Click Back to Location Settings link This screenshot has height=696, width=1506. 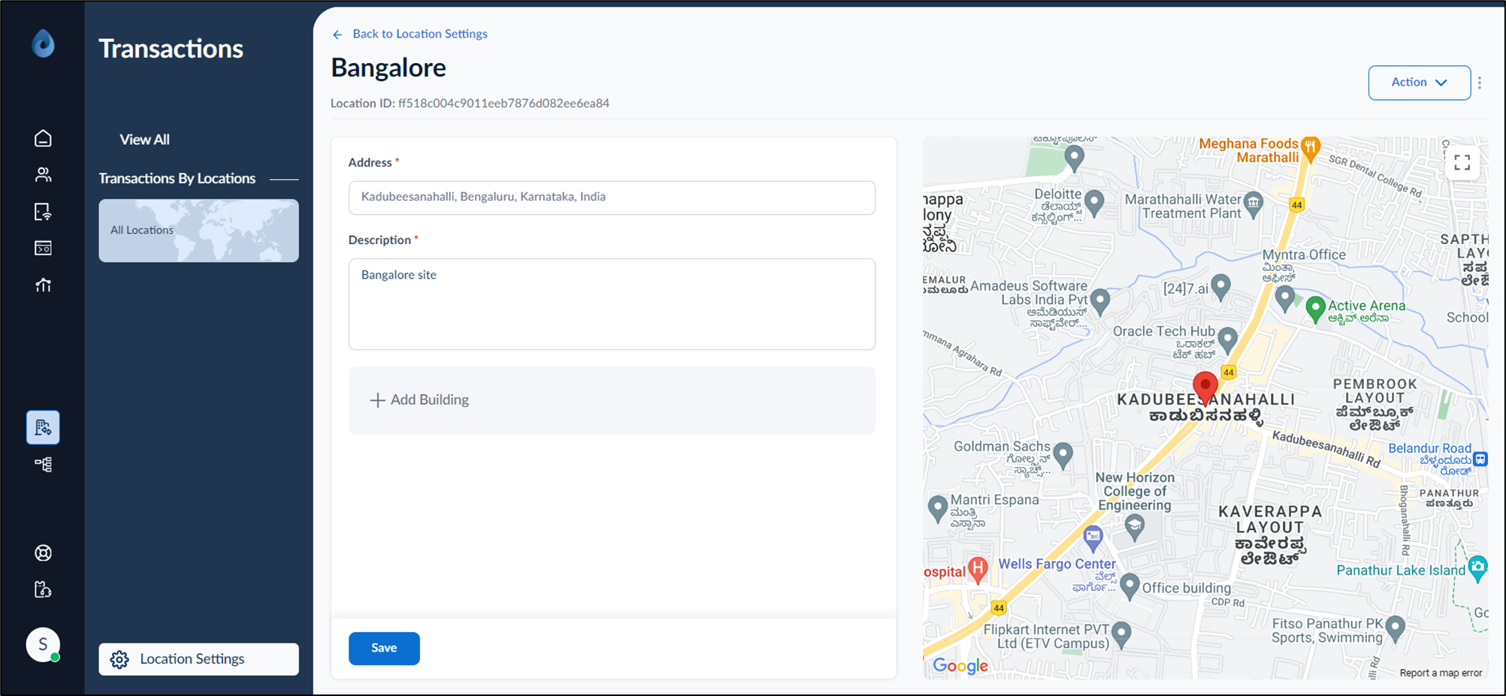coord(420,34)
